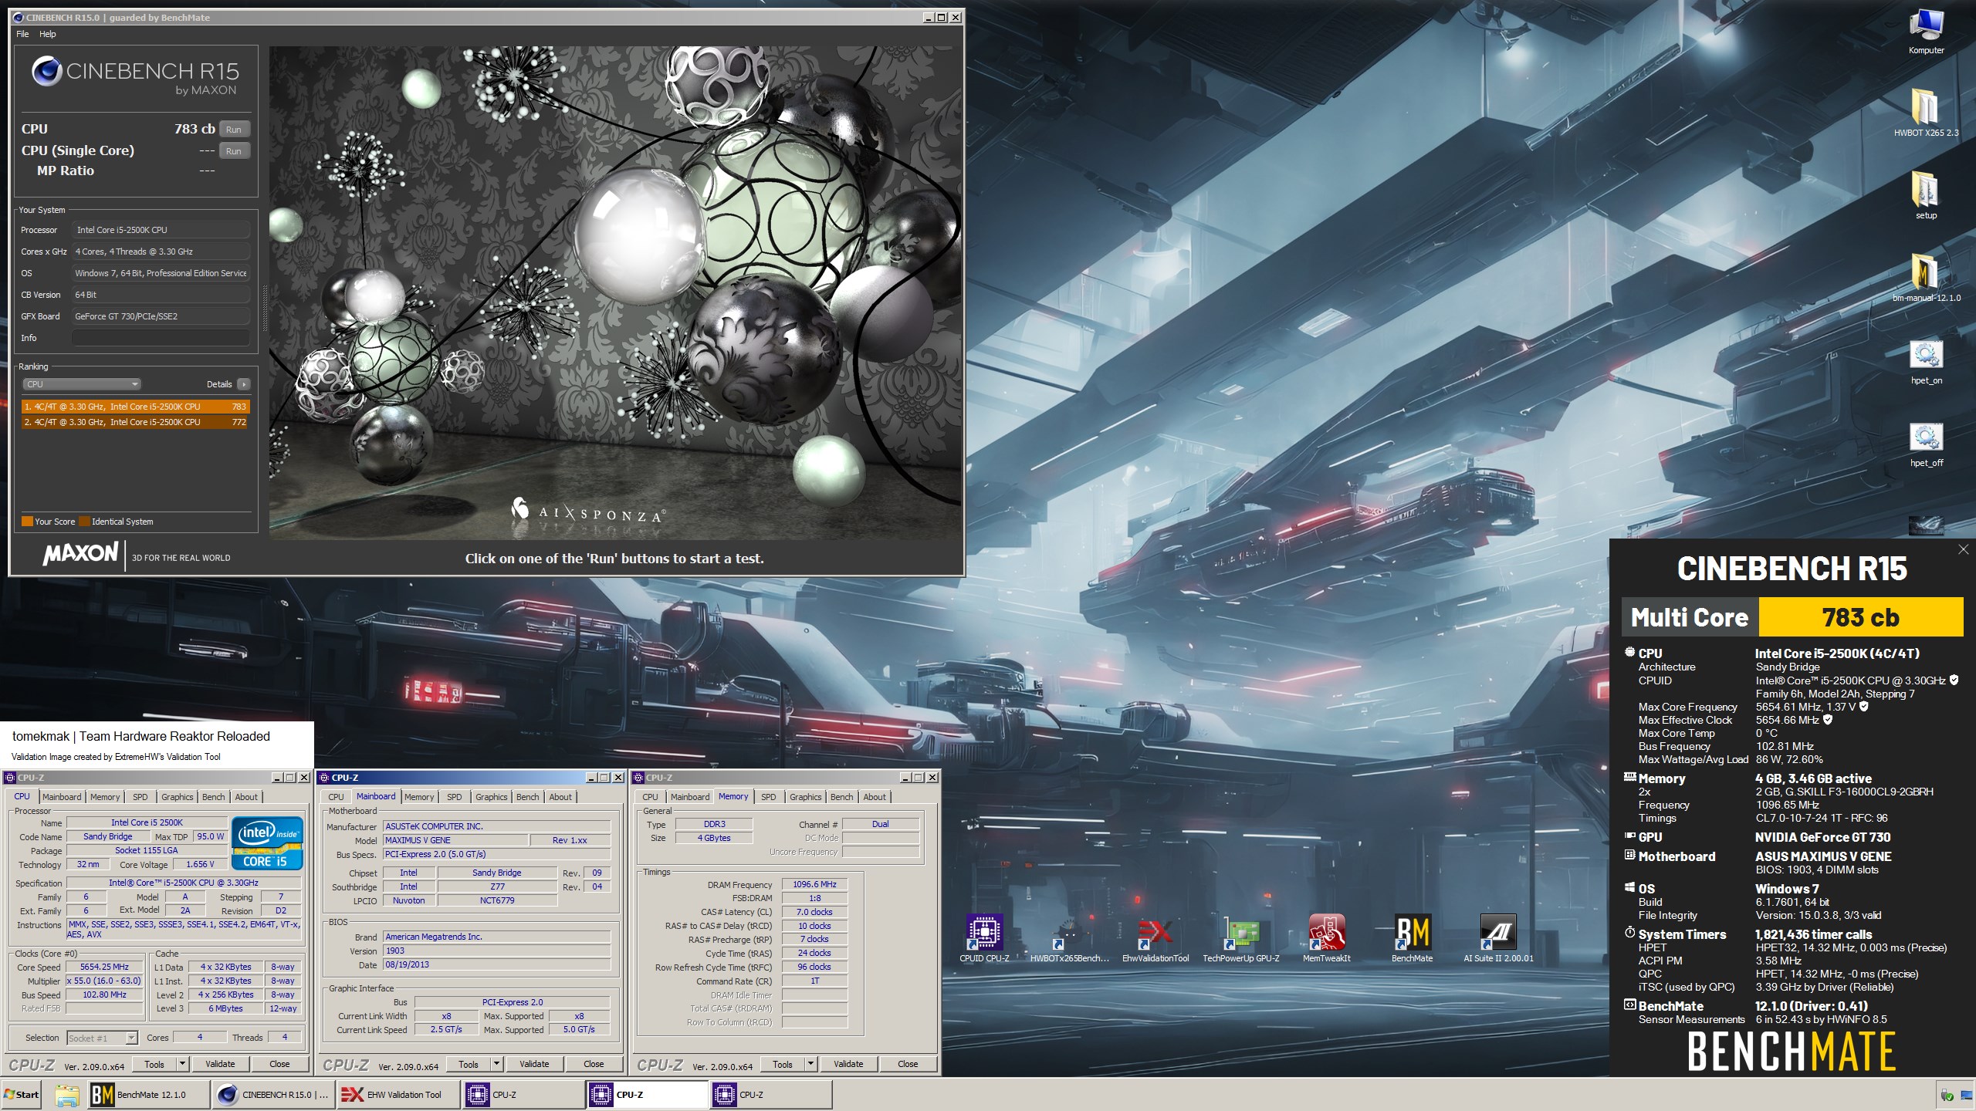Select ranking entry with score 783
1976x1111 pixels.
(135, 407)
